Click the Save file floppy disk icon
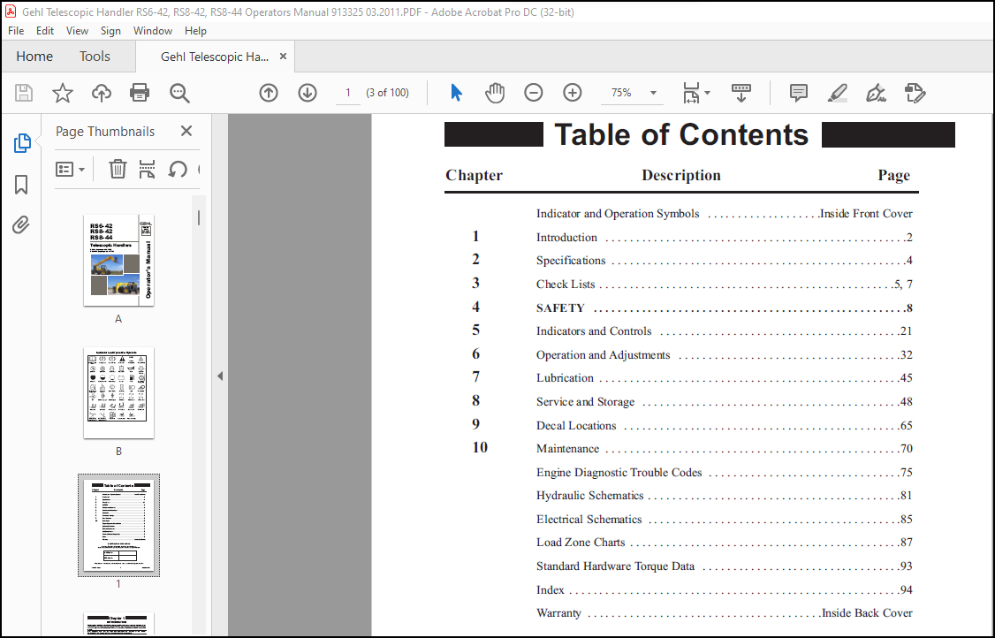The image size is (995, 638). 24,94
